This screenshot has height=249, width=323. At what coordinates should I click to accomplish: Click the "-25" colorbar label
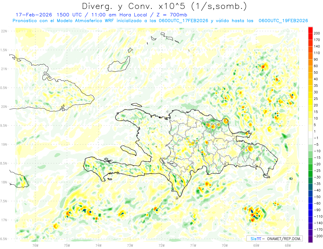pyautogui.click(x=317, y=171)
